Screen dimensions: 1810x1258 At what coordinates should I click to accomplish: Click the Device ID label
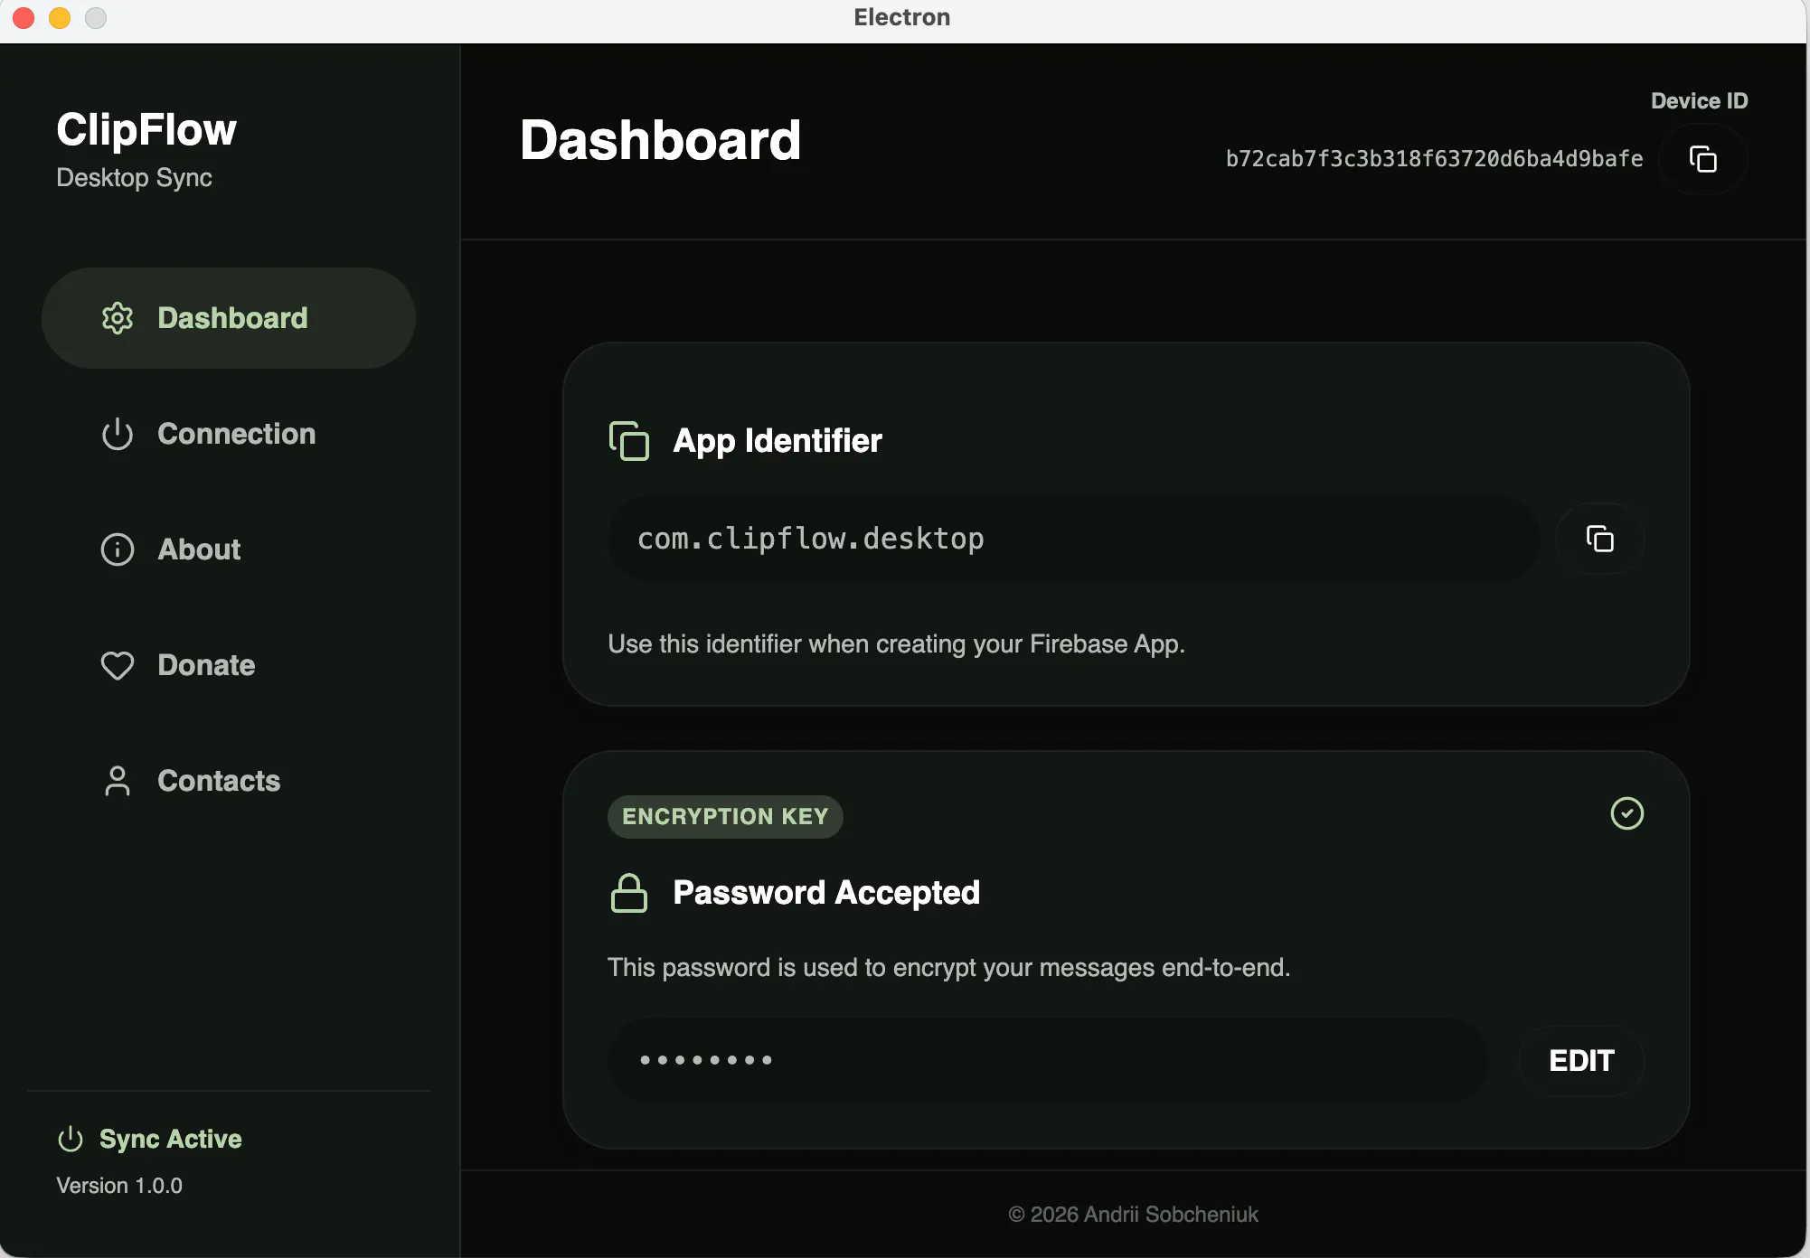point(1699,100)
